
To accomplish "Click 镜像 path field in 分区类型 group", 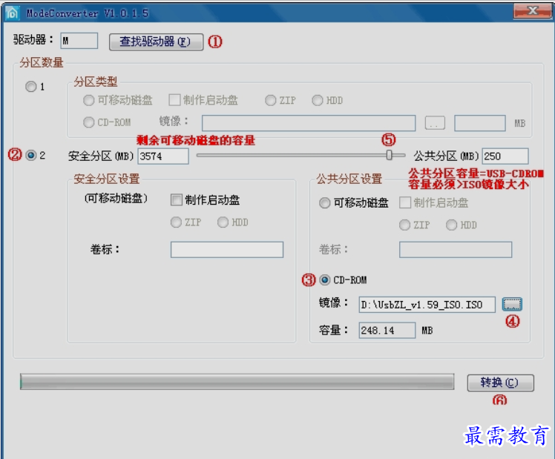I will 309,122.
